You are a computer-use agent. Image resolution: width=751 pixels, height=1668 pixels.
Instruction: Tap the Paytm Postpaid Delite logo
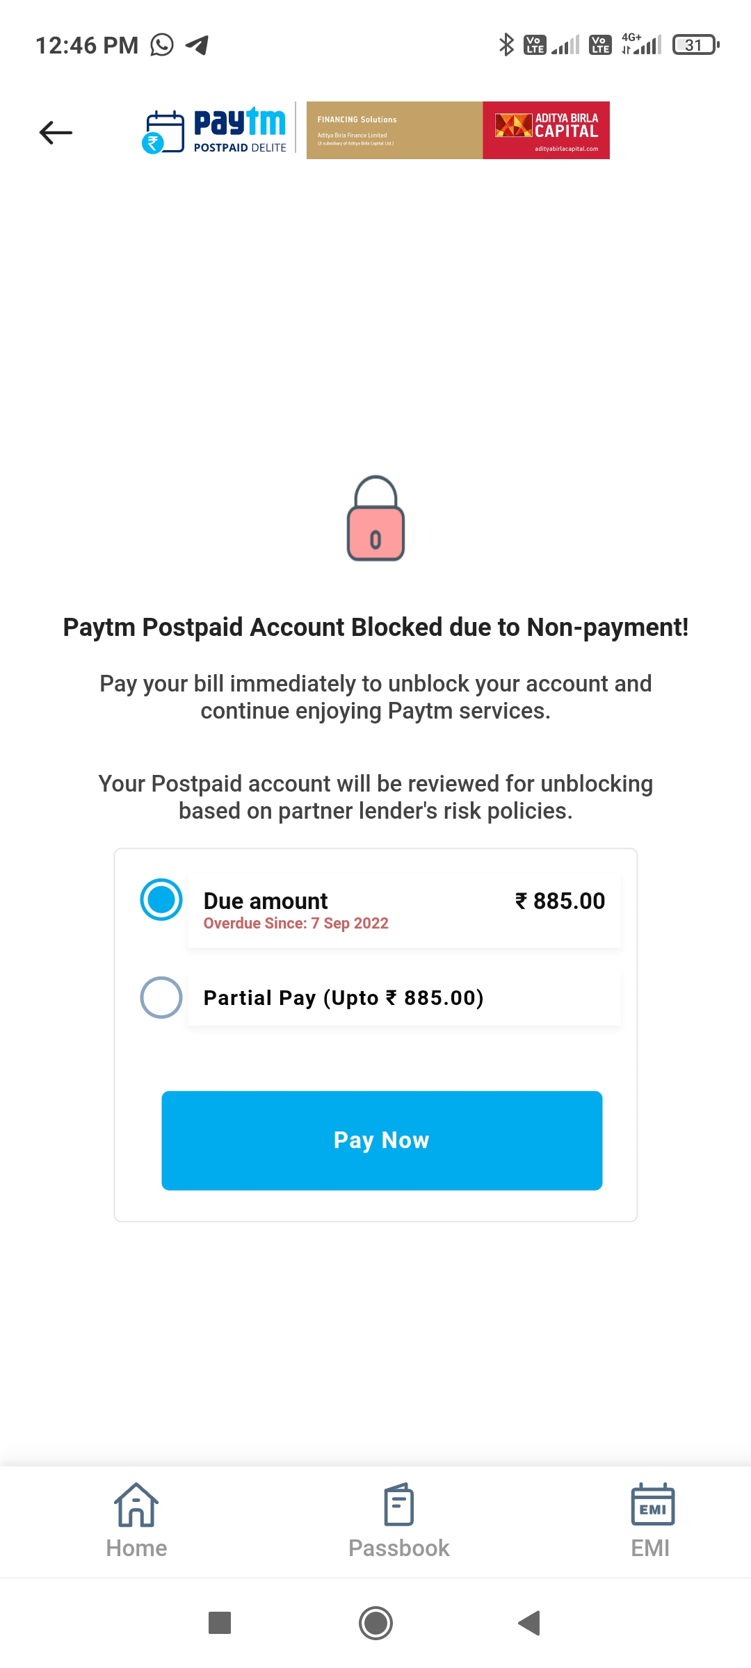point(215,131)
